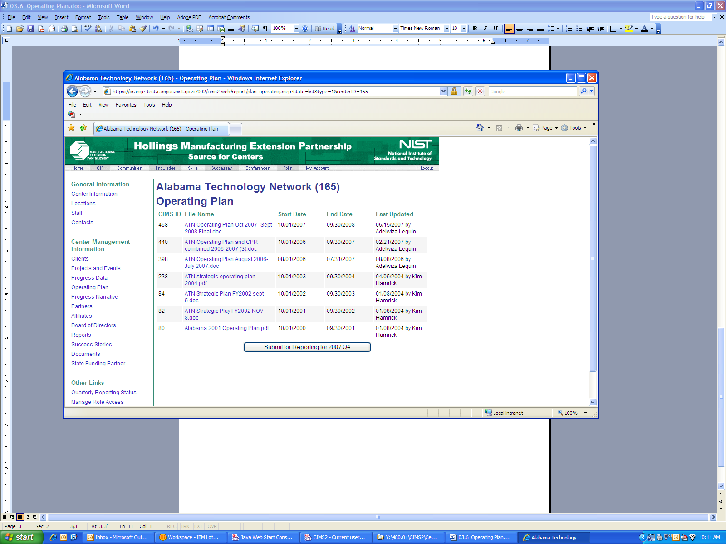Open Alabama 2001 Operating Plan.pdf link

(x=226, y=328)
